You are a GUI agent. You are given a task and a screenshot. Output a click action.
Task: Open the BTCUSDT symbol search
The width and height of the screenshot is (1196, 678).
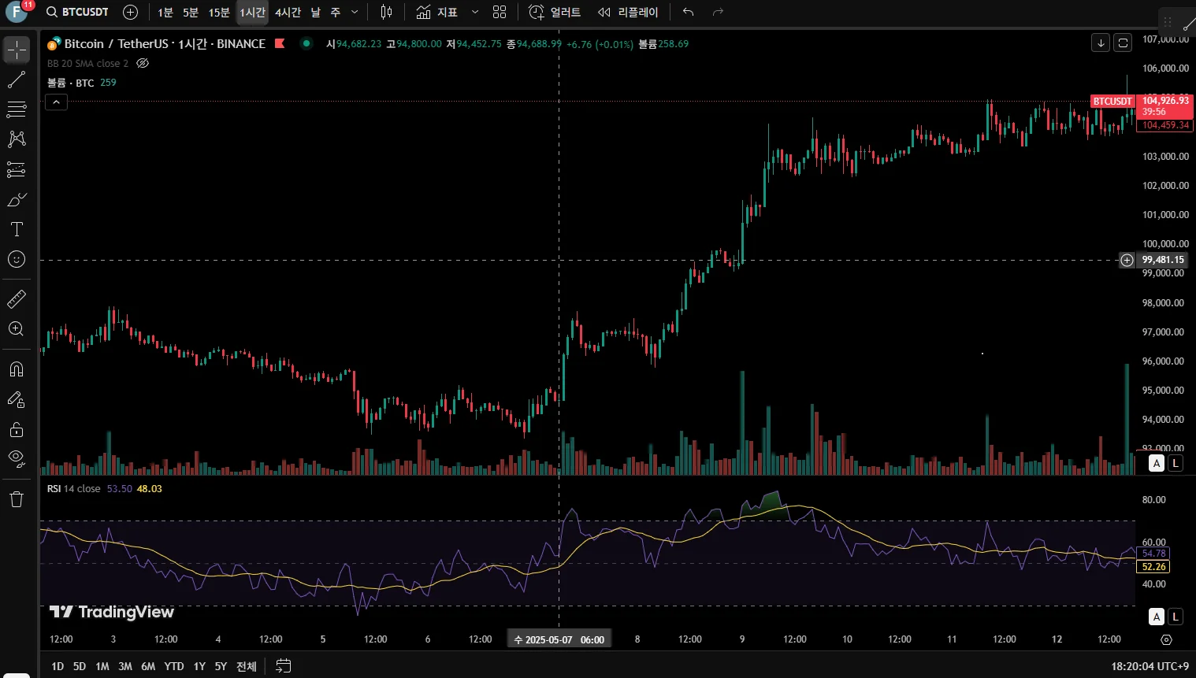coord(77,12)
